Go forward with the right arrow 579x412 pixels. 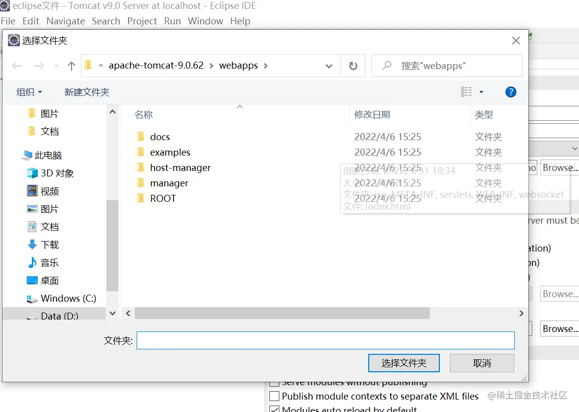tap(39, 66)
